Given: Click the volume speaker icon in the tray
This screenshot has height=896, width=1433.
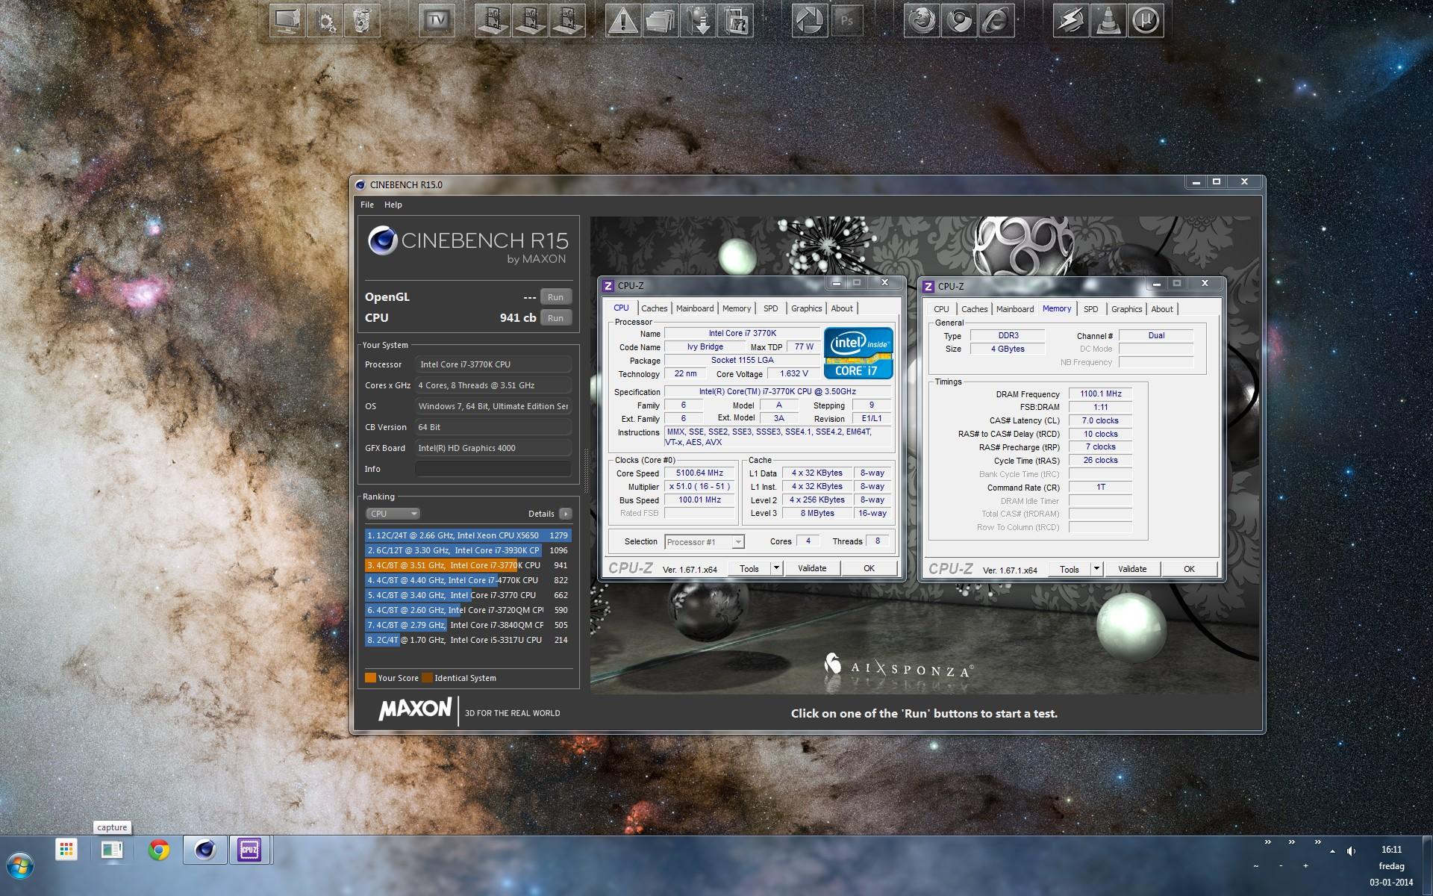Looking at the screenshot, I should (x=1351, y=850).
